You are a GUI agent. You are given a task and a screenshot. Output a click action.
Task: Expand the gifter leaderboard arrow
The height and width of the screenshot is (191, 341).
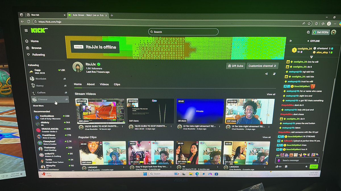pos(312,57)
